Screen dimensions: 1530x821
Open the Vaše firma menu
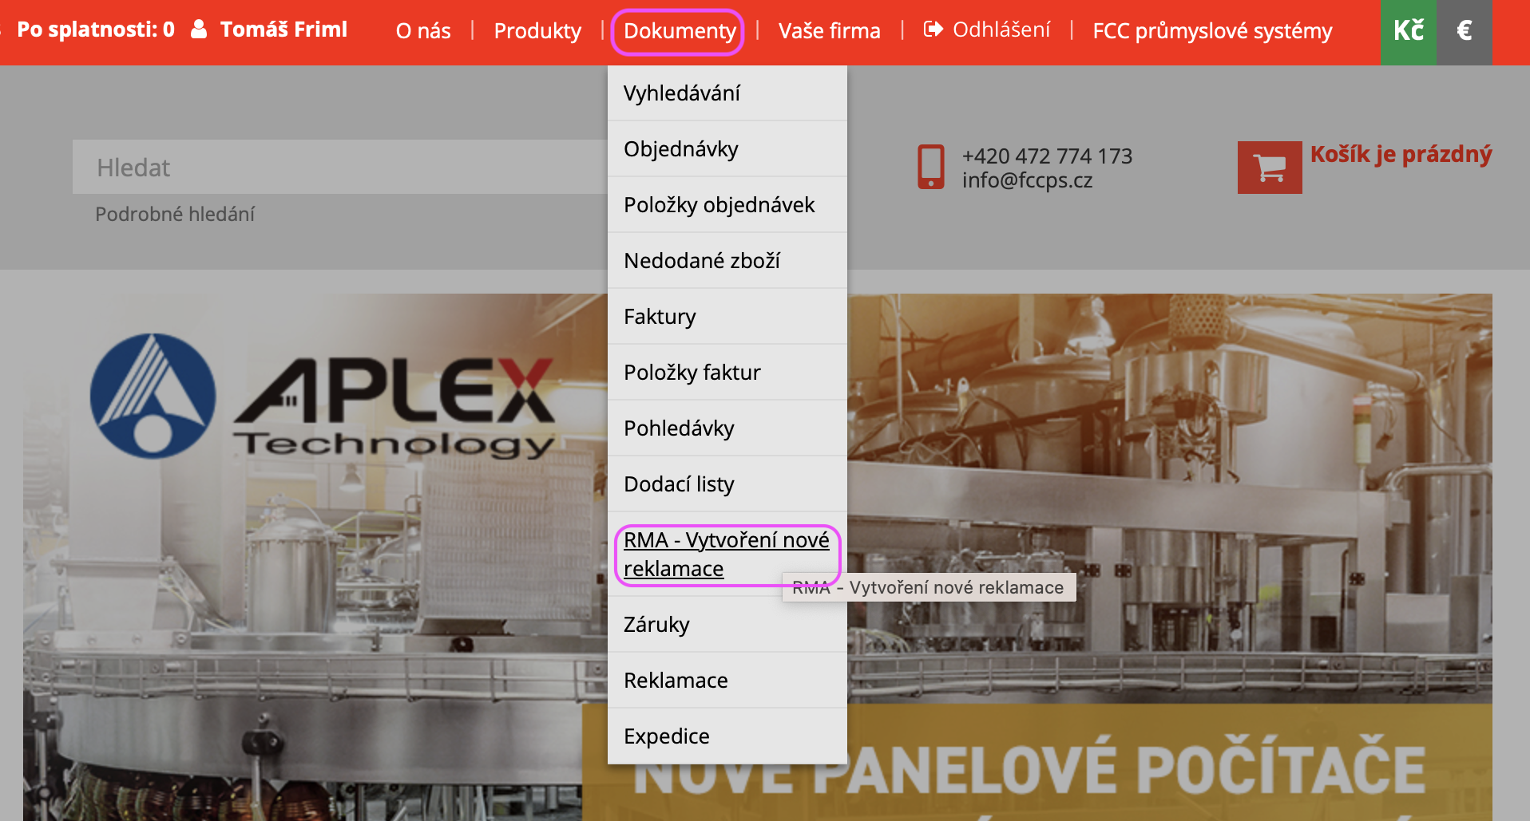(829, 31)
